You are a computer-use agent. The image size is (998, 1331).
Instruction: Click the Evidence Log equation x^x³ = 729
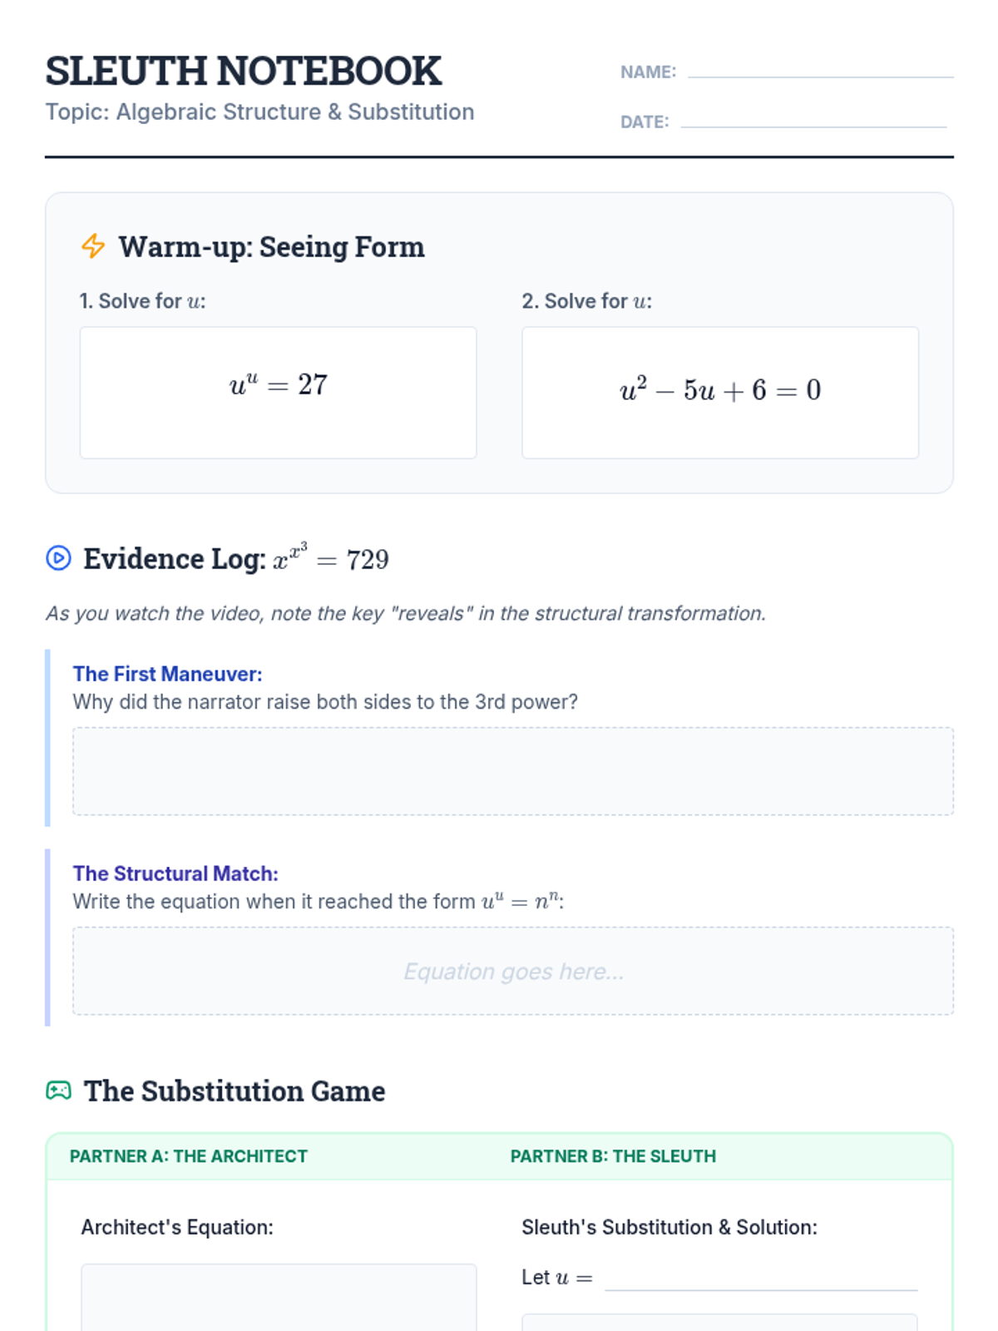331,557
